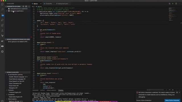Switch to the Problems panel tab
Viewport: 182px width, 102px height.
[x=35, y=90]
